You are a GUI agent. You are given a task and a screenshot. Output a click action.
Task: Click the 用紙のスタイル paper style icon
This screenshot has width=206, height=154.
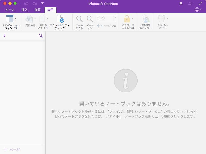click(x=42, y=19)
